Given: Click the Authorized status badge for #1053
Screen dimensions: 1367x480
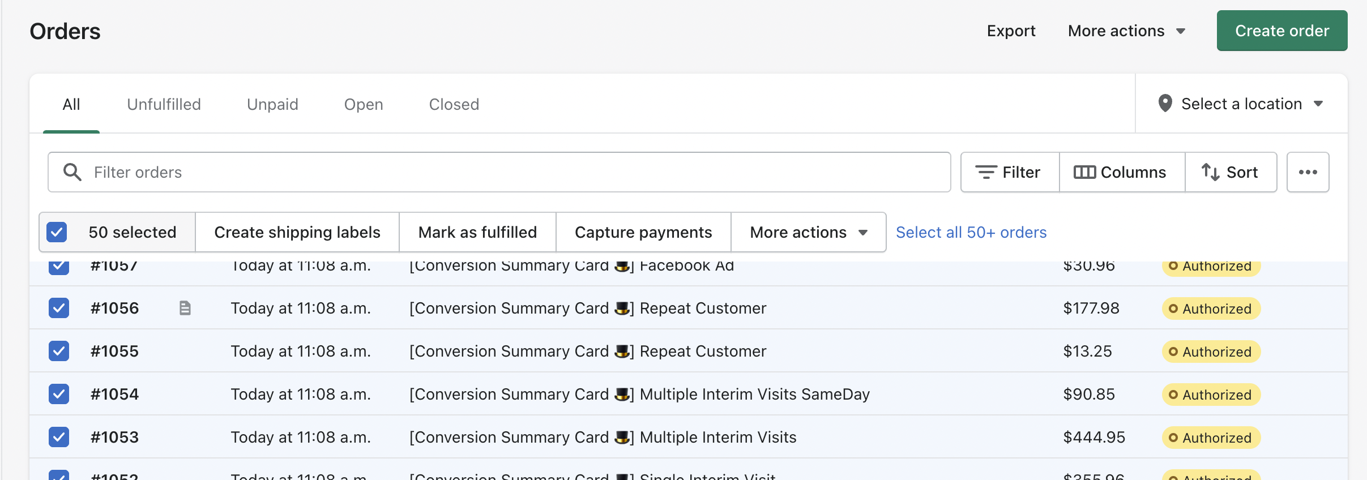Looking at the screenshot, I should pyautogui.click(x=1211, y=438).
